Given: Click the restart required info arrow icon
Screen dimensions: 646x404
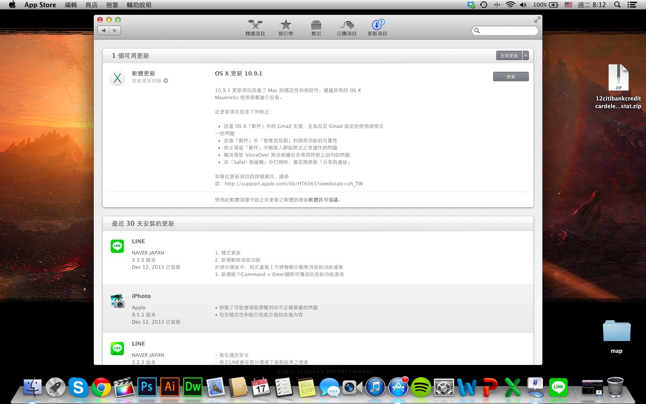Looking at the screenshot, I should point(166,81).
